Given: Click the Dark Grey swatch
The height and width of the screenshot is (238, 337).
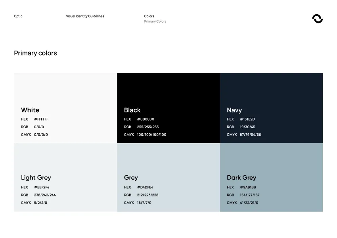Looking at the screenshot, I should tap(271, 159).
